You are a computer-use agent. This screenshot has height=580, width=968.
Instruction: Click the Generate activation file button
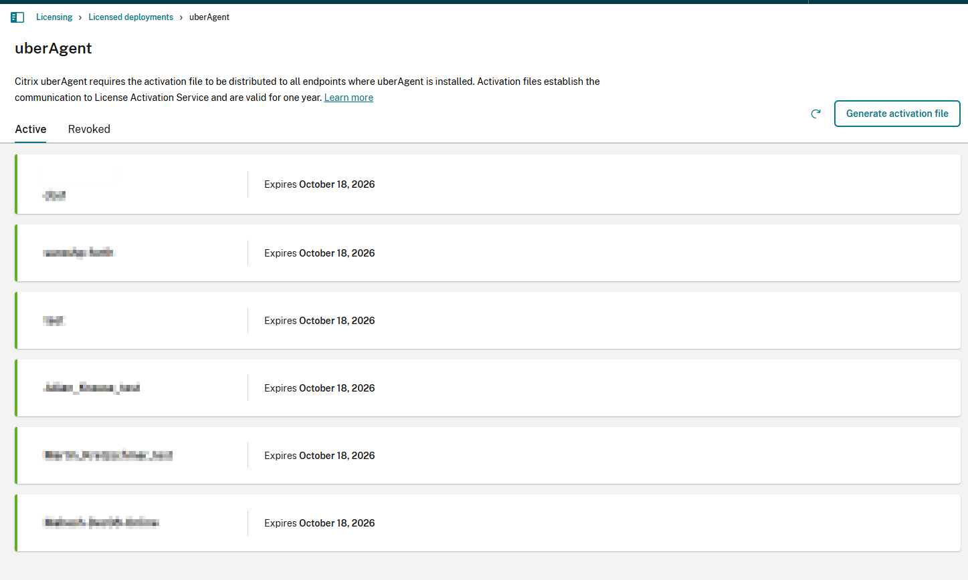point(896,114)
